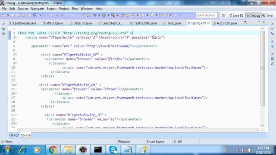Click the vertical scroll down arrow
Viewport: 276px width, 155px height.
[x=262, y=125]
